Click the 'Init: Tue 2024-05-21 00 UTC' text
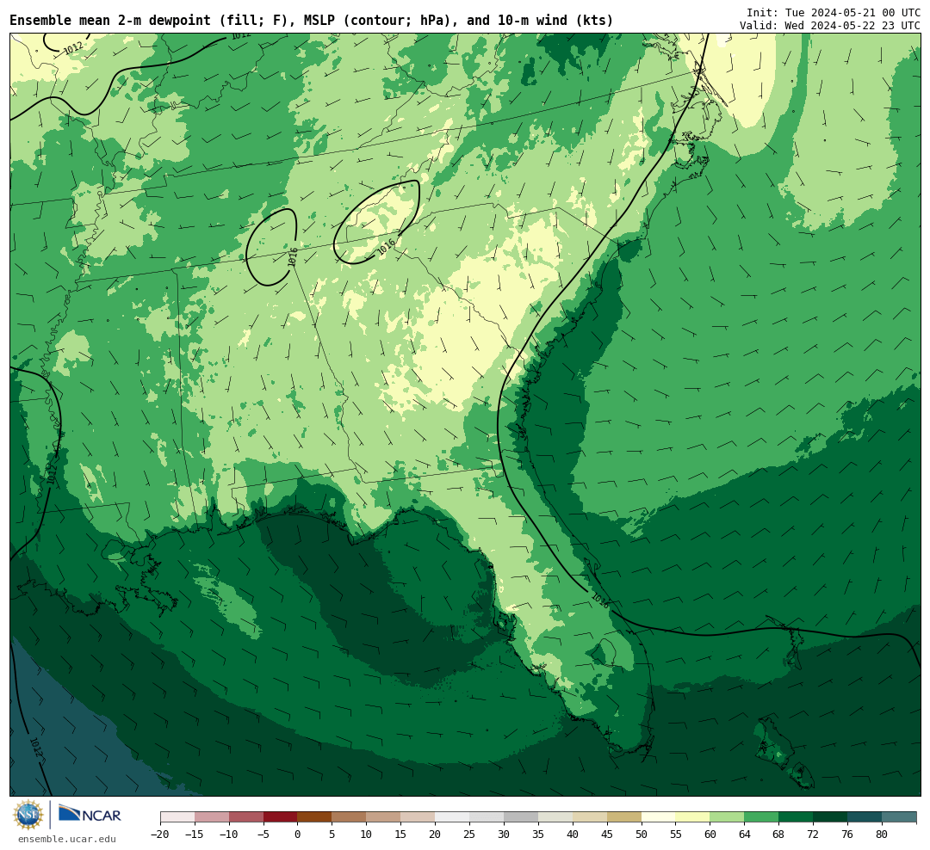The width and height of the screenshot is (930, 850). [834, 12]
